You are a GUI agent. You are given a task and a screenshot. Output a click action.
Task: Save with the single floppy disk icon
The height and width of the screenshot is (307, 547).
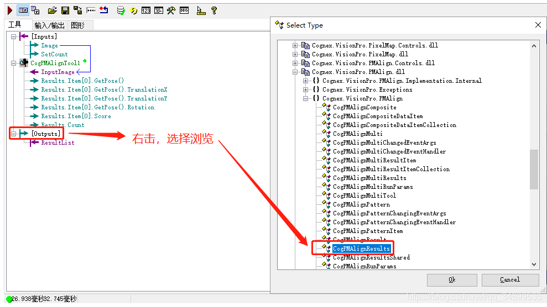point(65,10)
